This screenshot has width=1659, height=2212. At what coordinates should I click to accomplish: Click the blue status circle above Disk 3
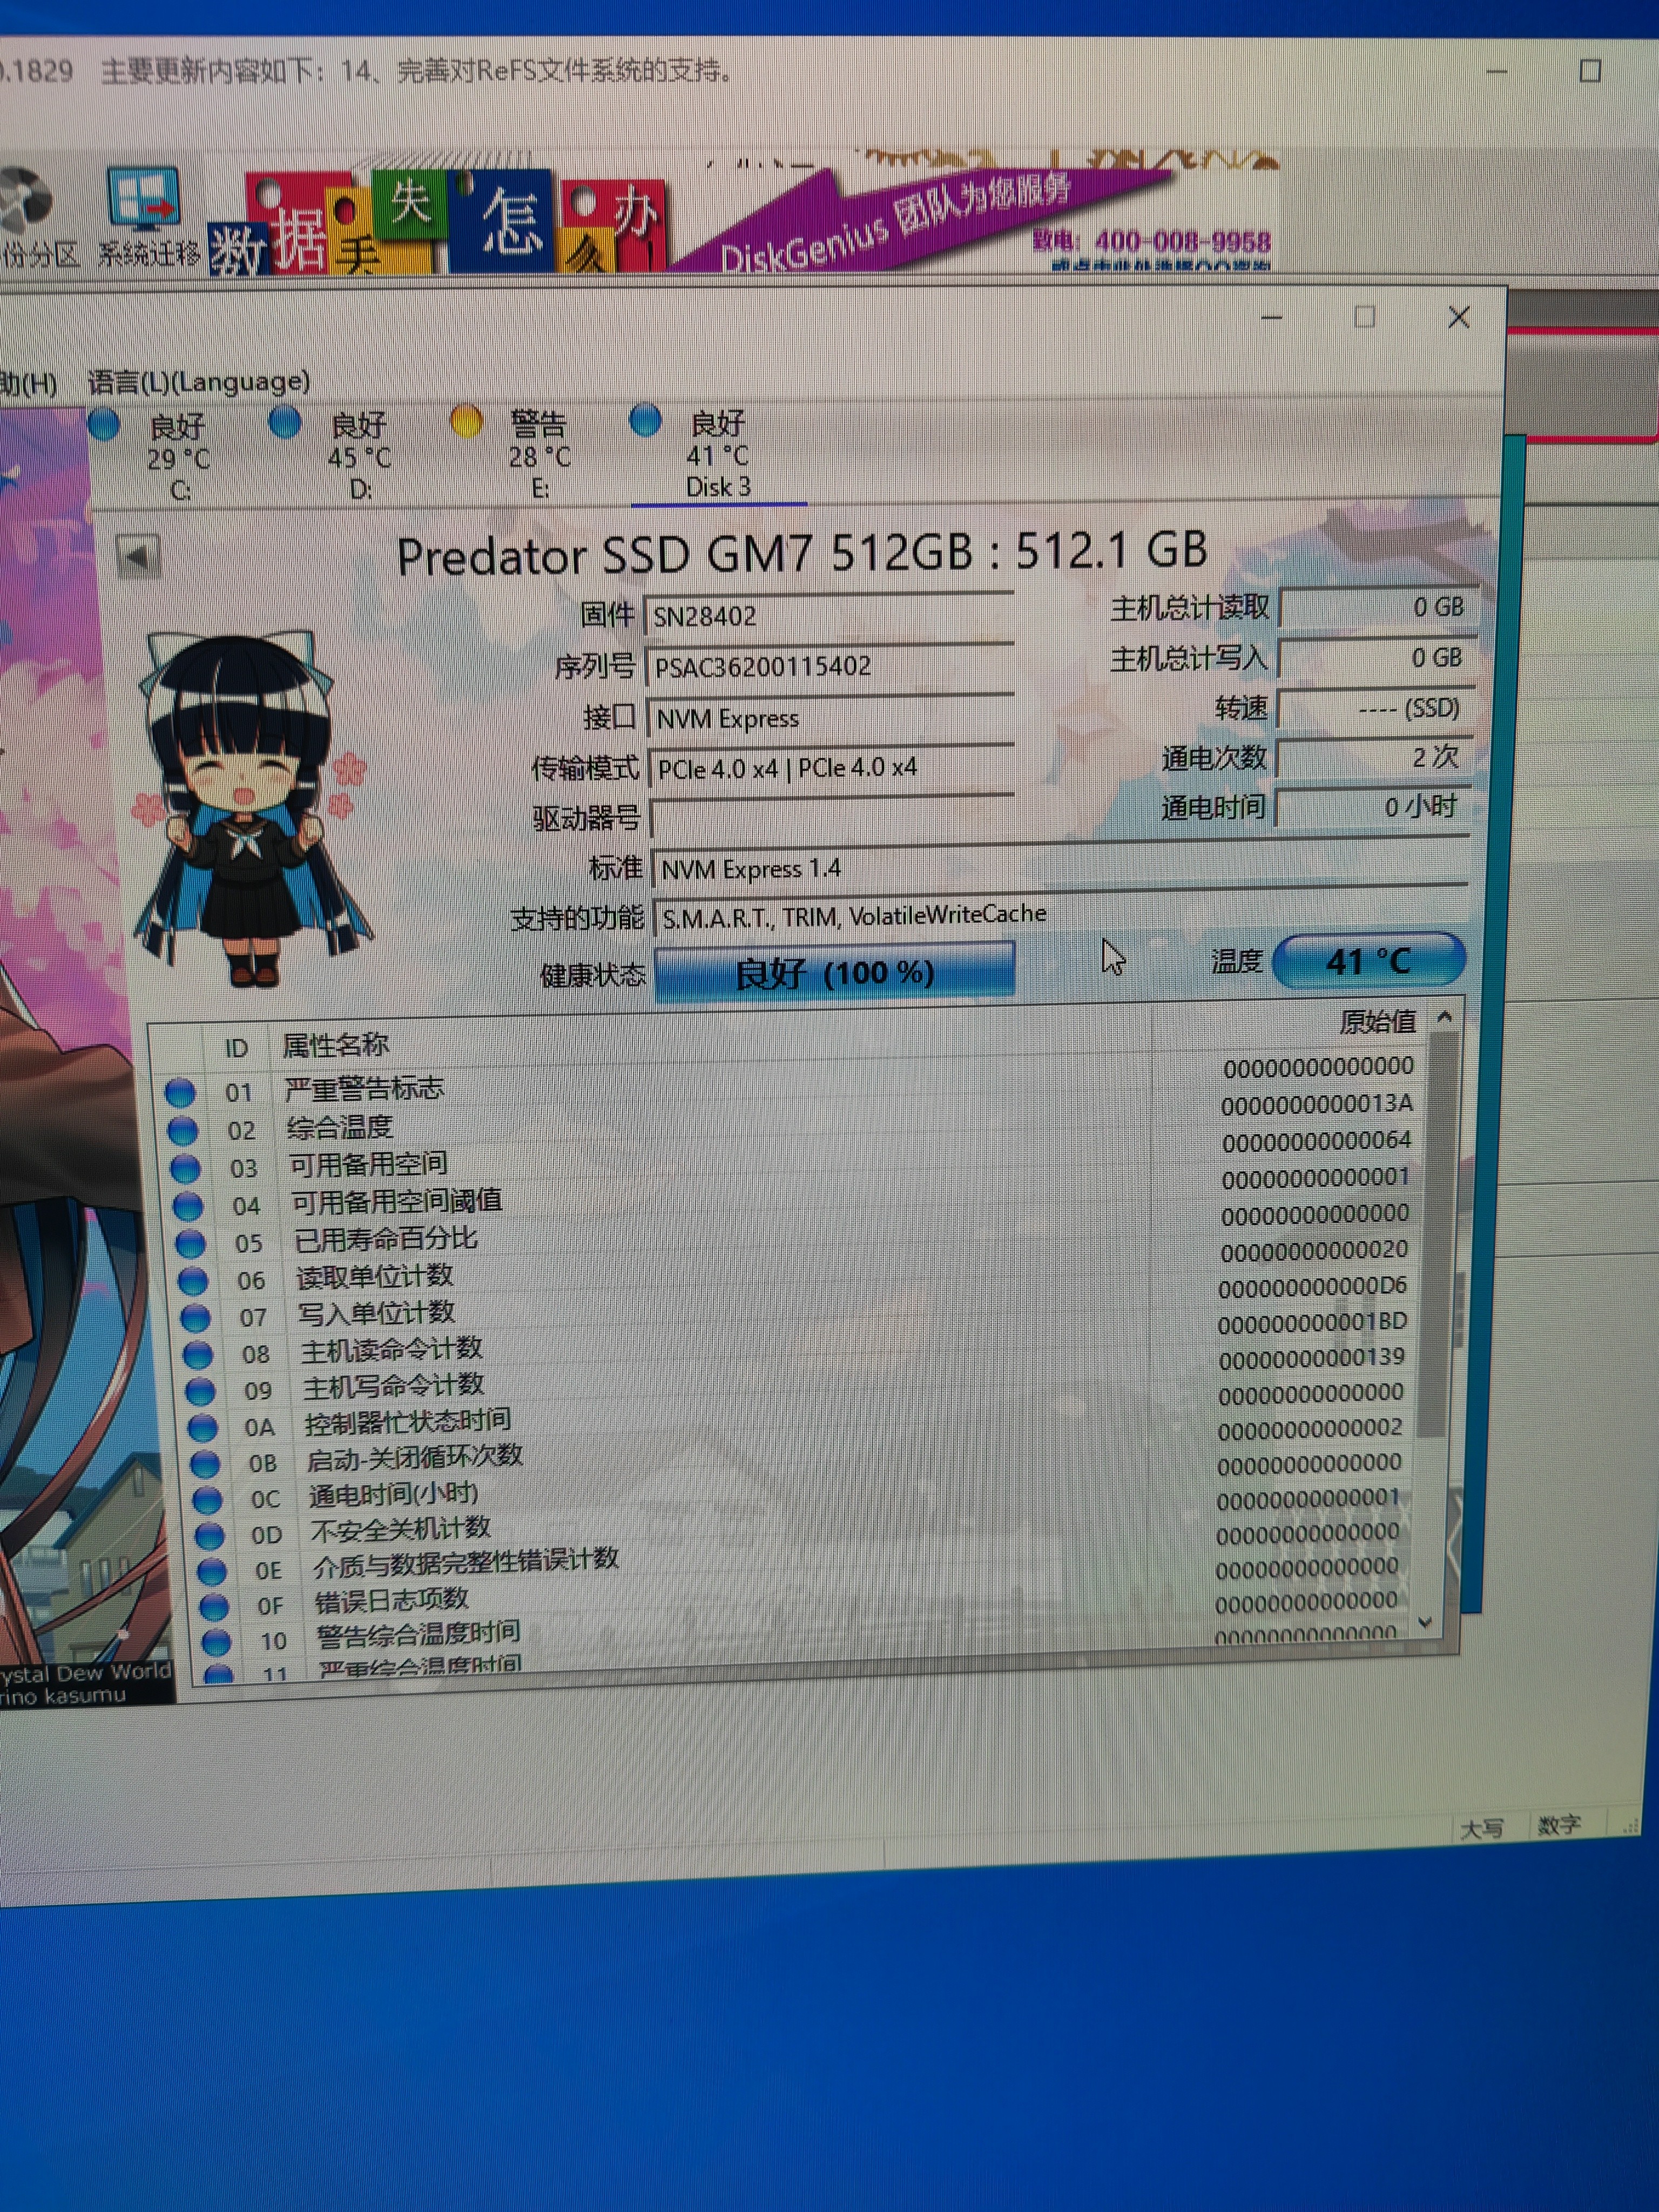tap(646, 420)
